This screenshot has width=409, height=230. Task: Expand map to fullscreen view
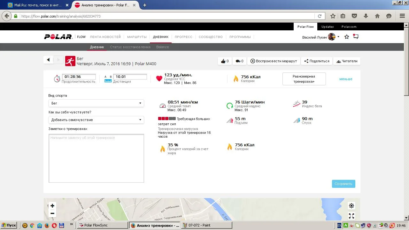tap(351, 216)
